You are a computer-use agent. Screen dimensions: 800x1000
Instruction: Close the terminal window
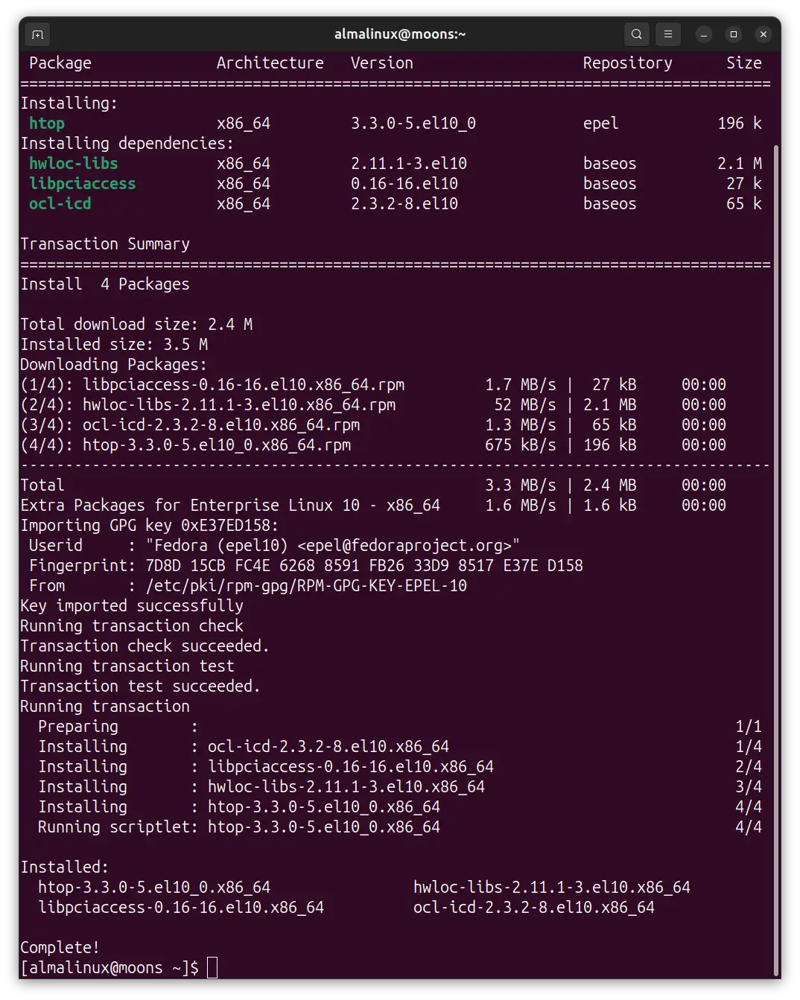tap(764, 34)
